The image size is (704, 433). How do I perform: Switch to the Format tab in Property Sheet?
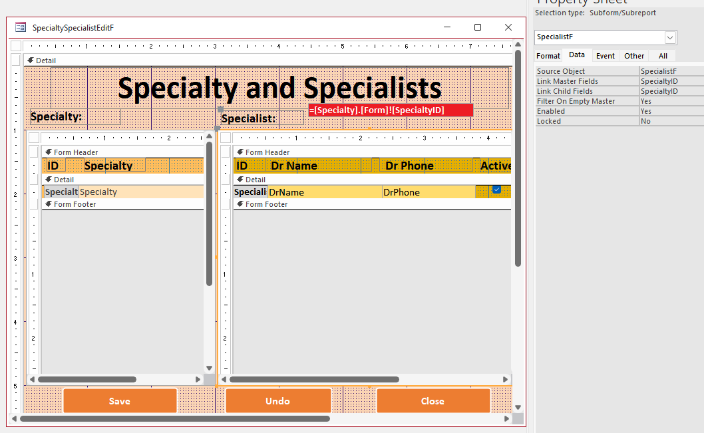[x=548, y=56]
